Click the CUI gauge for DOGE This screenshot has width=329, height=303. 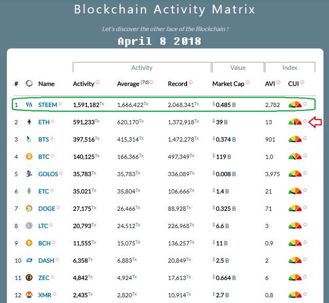(295, 209)
